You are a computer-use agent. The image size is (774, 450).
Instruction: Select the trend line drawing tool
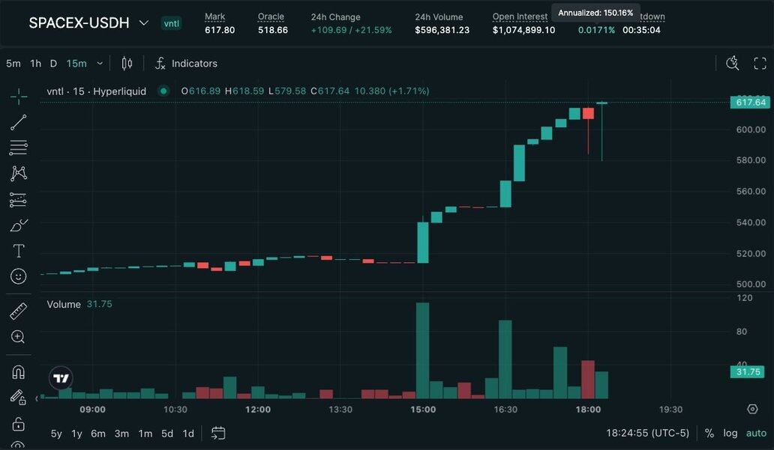pos(19,122)
